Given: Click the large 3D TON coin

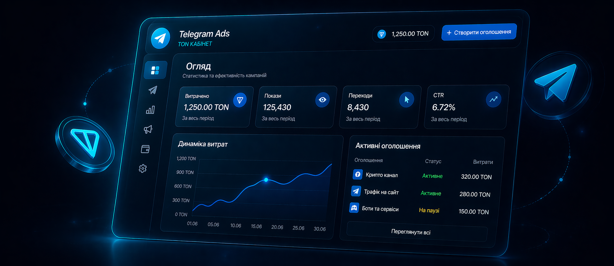Looking at the screenshot, I should click(85, 144).
